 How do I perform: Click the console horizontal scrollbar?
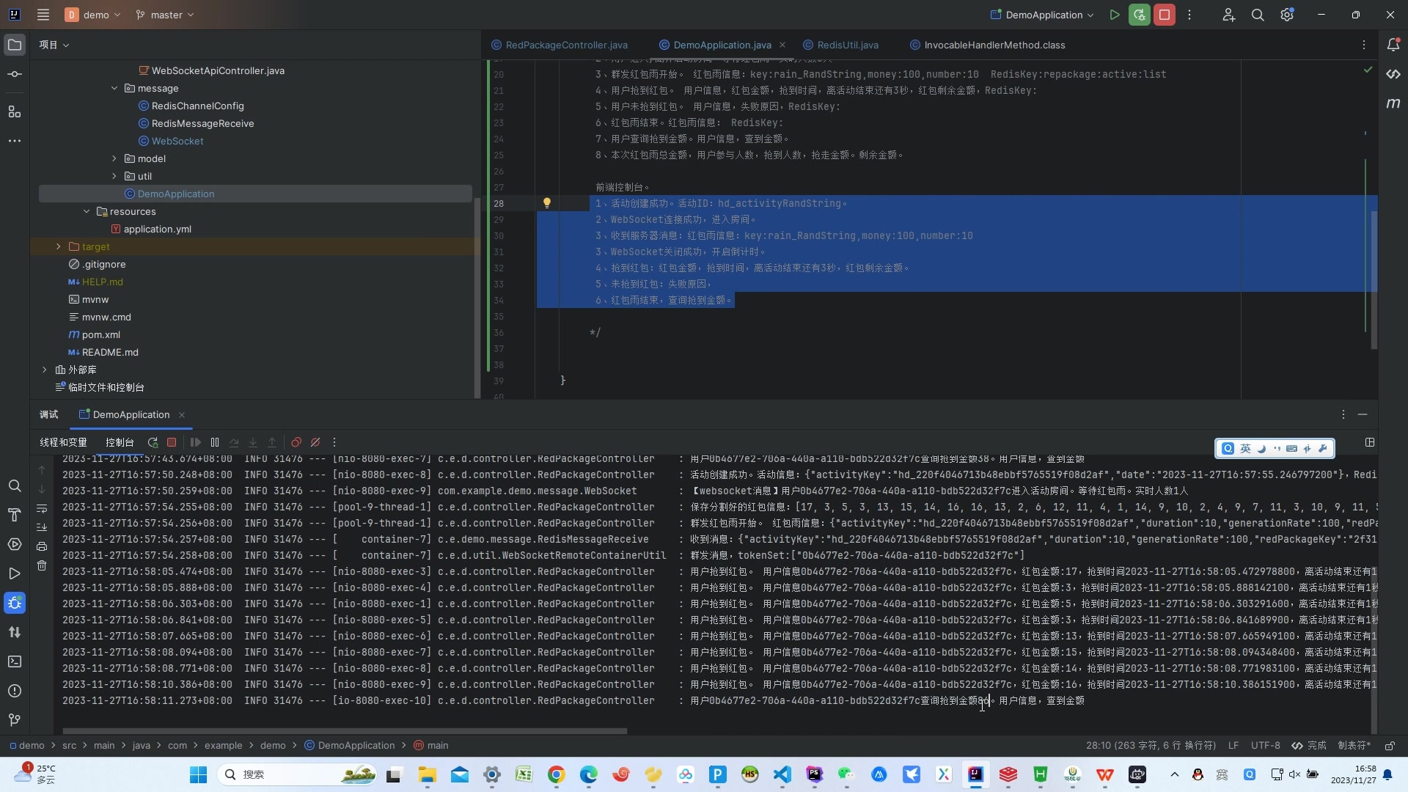345,731
